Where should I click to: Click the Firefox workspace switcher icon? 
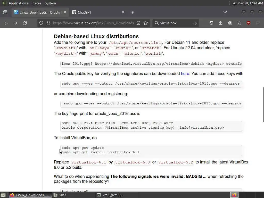tap(234, 195)
